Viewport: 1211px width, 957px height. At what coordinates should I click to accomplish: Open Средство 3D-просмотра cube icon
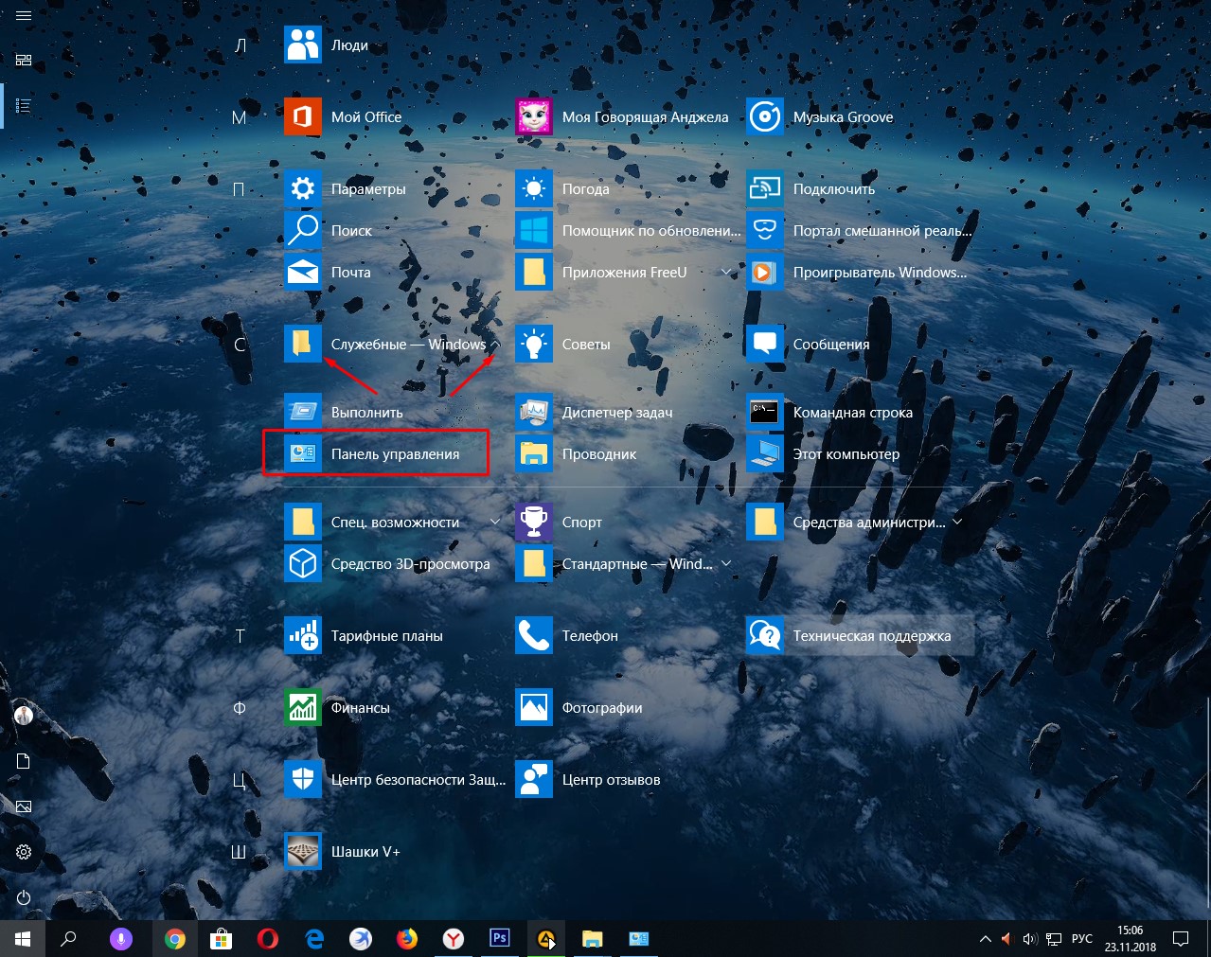click(x=303, y=563)
